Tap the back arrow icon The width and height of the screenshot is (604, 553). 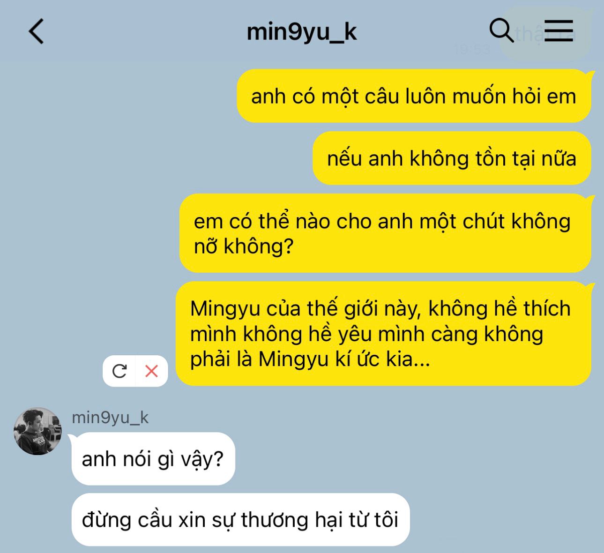[x=36, y=31]
